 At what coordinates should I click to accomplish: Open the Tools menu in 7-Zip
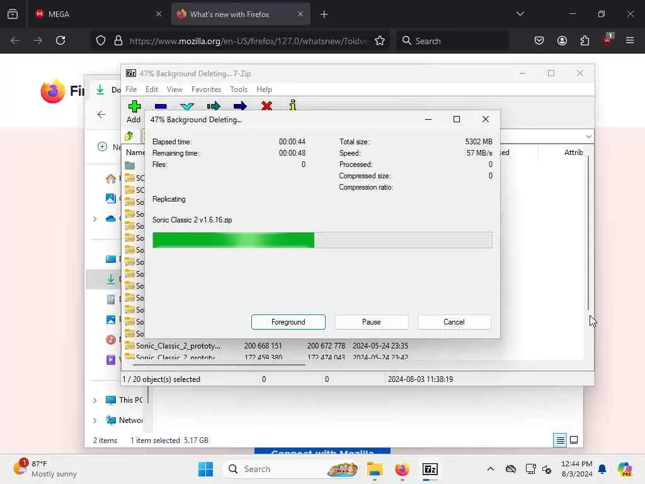(239, 89)
